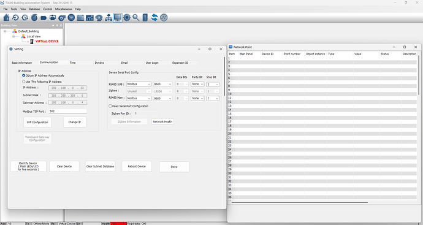
Task: Open the Inputs icon with inward arrow
Action: tap(16, 18)
